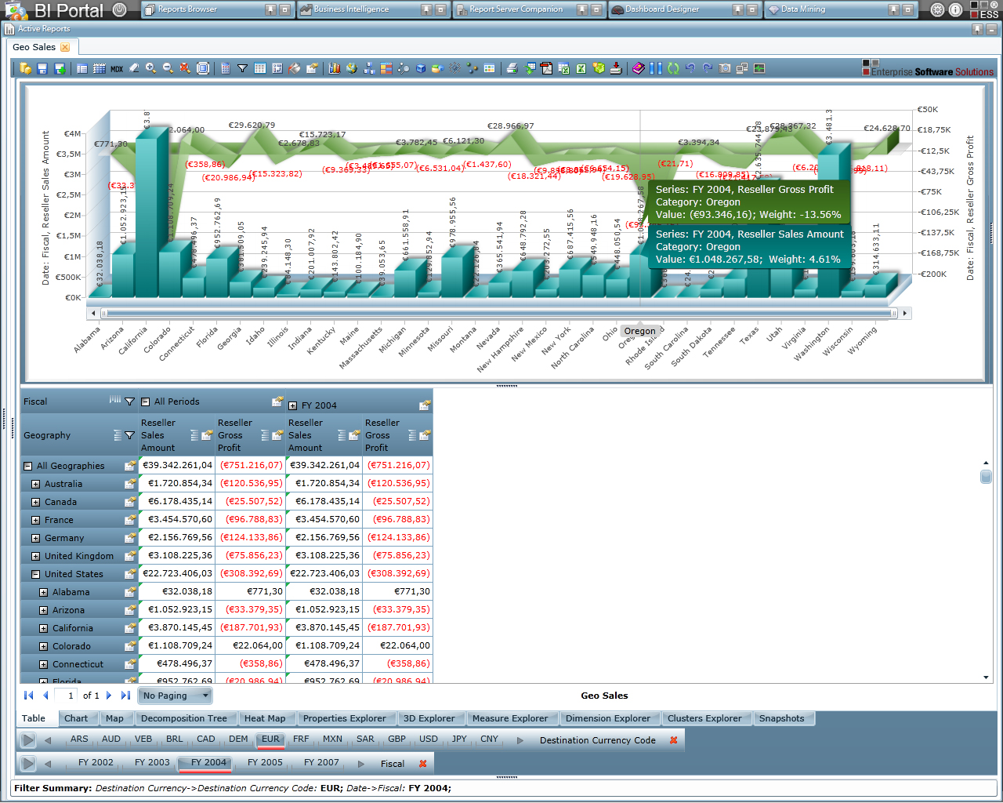Screen dimensions: 1003x803
Task: Click the heat map grid toolbar icon
Action: [x=386, y=68]
